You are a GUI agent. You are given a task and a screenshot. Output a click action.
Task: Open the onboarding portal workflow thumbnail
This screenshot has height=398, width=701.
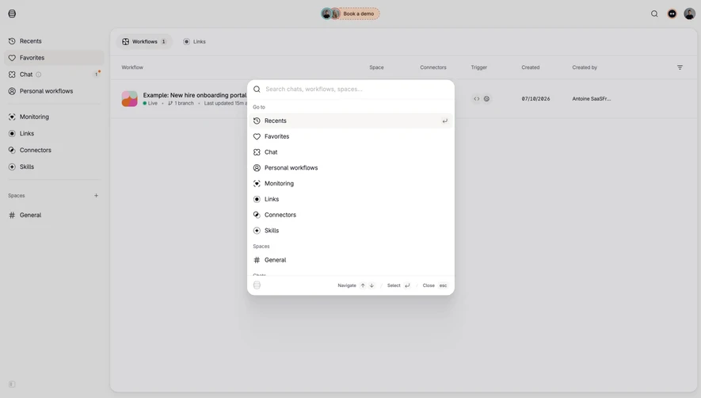pyautogui.click(x=130, y=98)
